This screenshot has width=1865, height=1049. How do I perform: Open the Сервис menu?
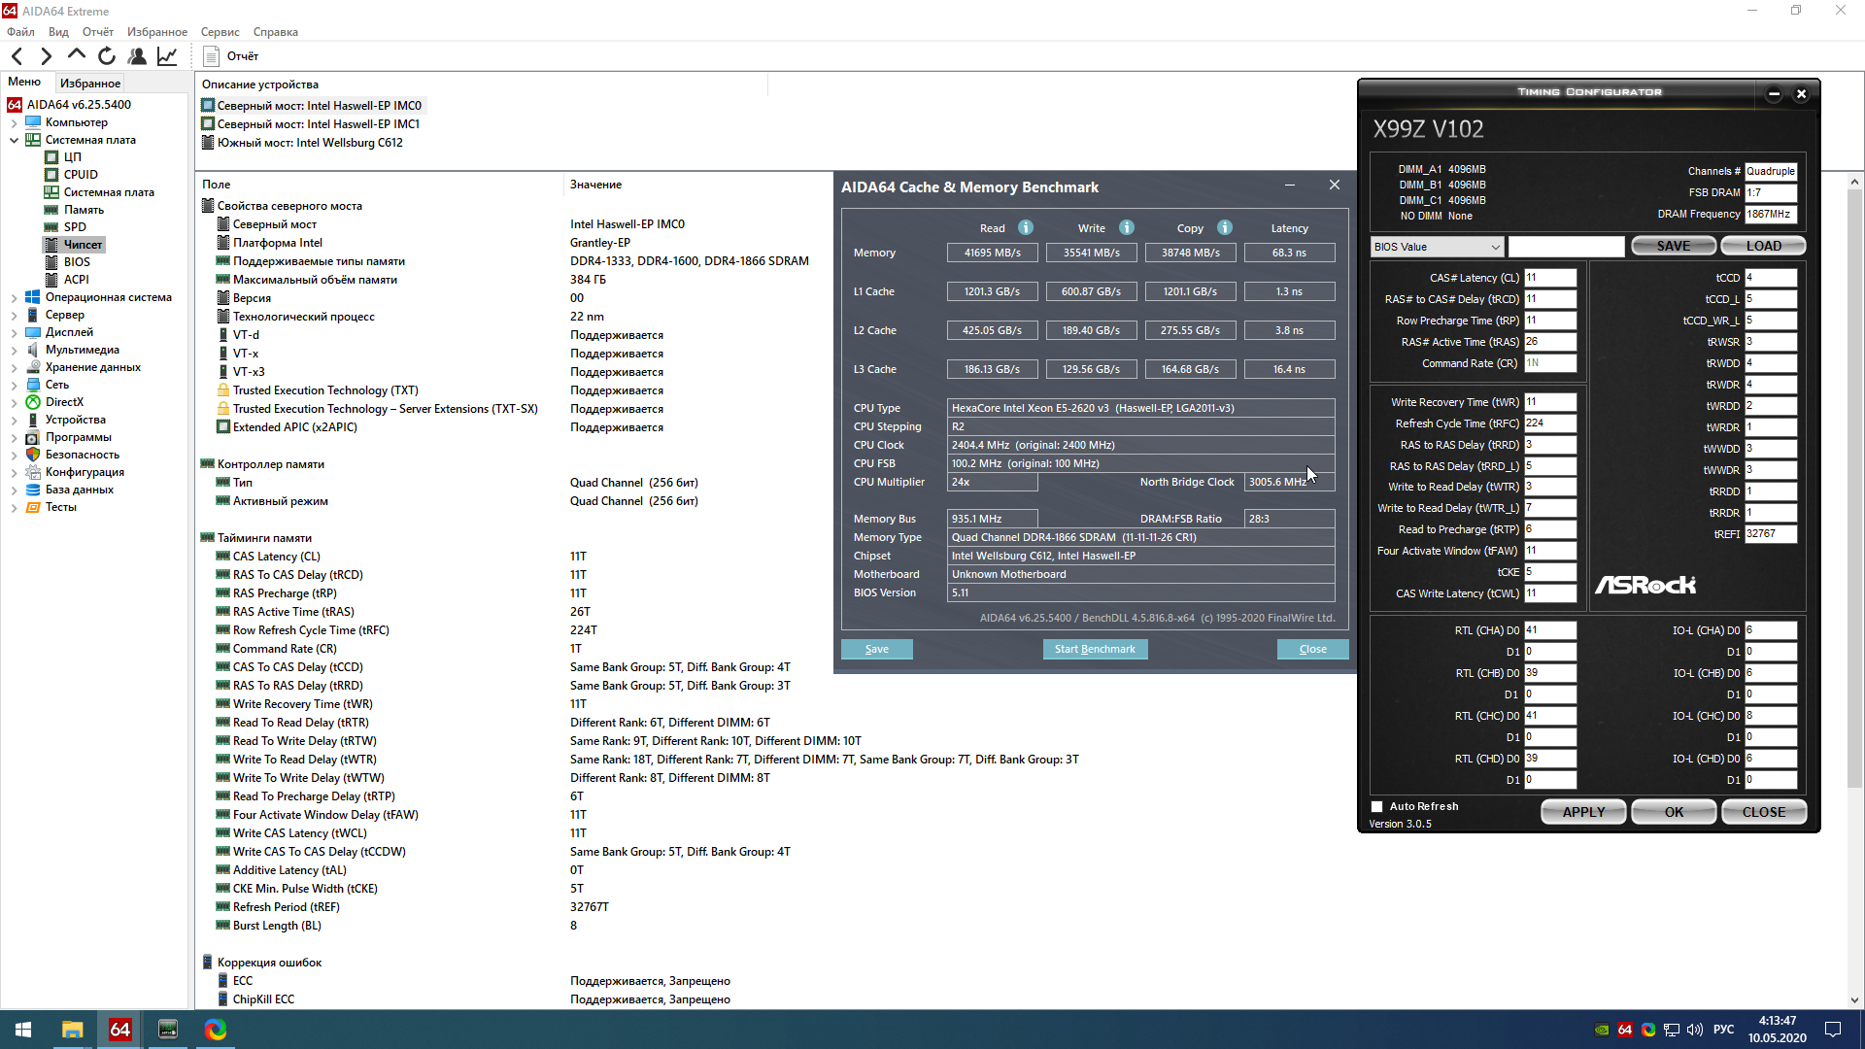(x=220, y=32)
